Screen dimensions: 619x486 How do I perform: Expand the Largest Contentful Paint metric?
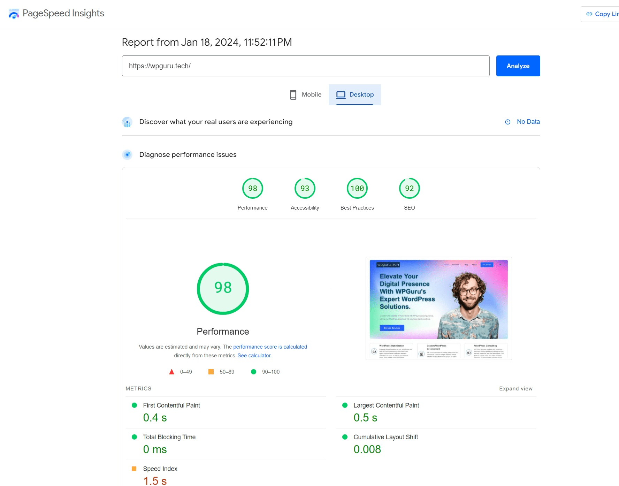(386, 405)
